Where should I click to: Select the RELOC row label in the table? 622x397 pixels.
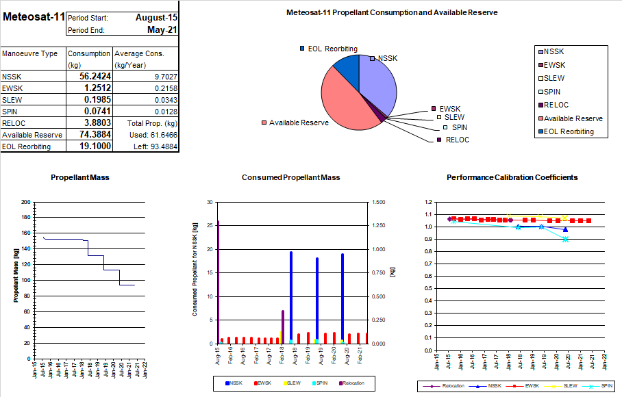point(14,123)
